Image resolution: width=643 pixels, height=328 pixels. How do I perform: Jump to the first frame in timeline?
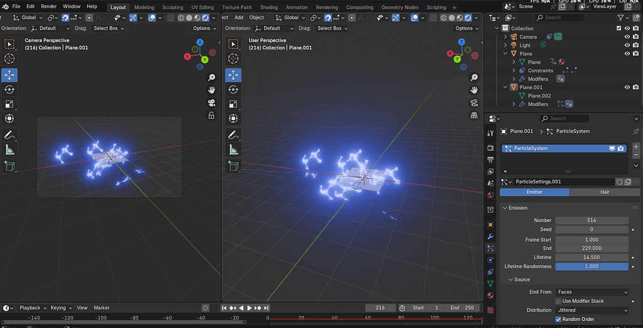[224, 308]
